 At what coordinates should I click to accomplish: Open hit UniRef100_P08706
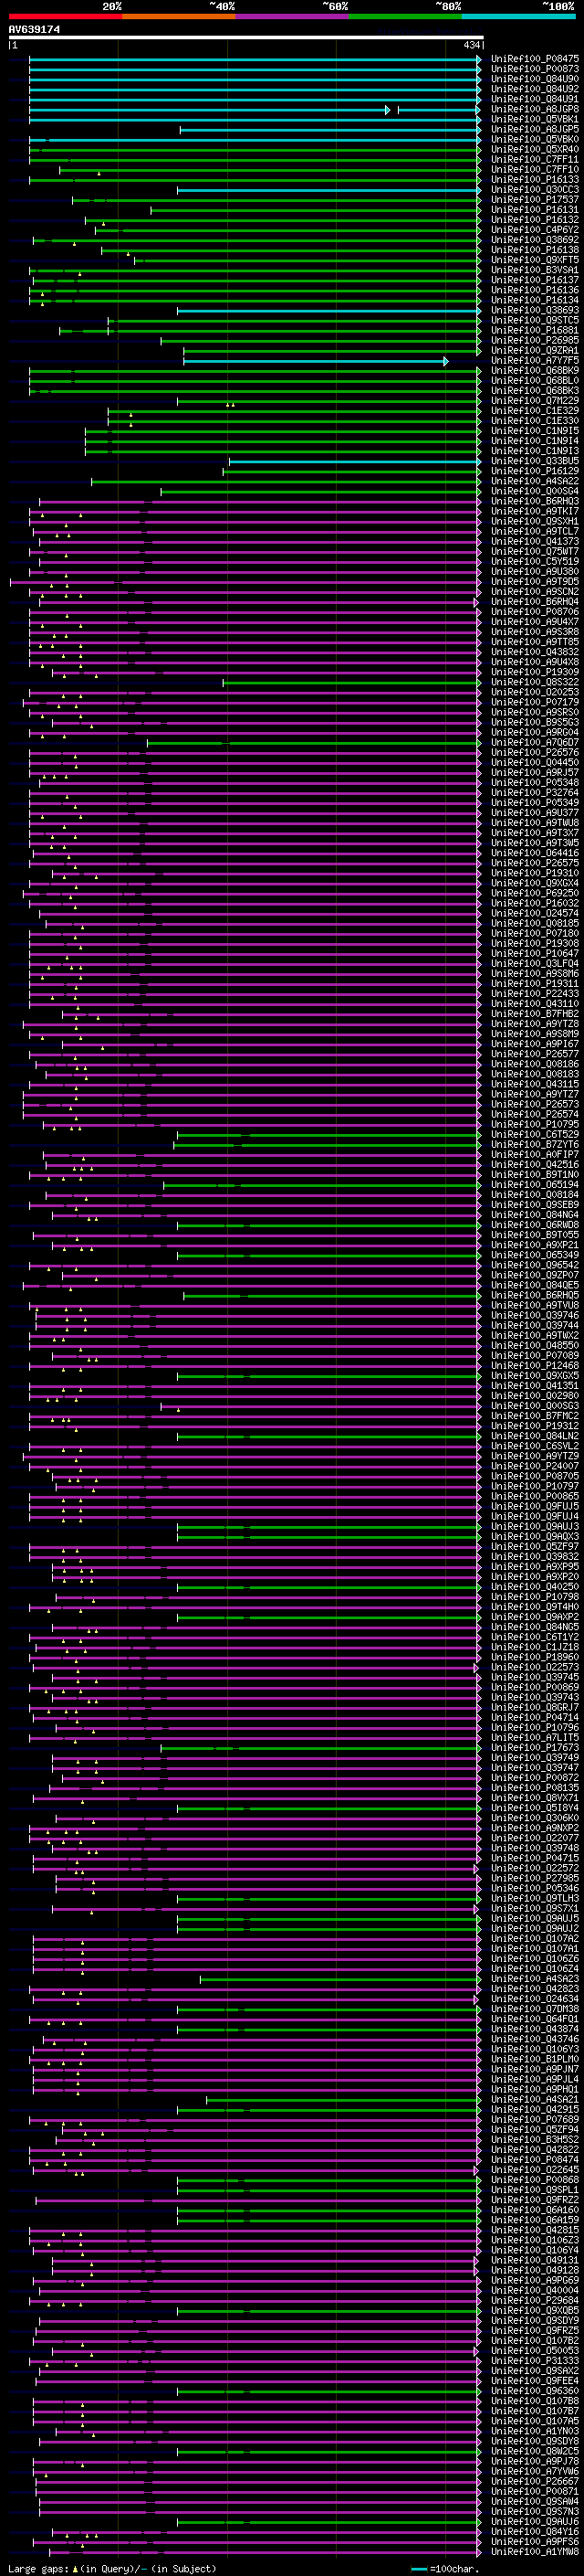tap(534, 612)
